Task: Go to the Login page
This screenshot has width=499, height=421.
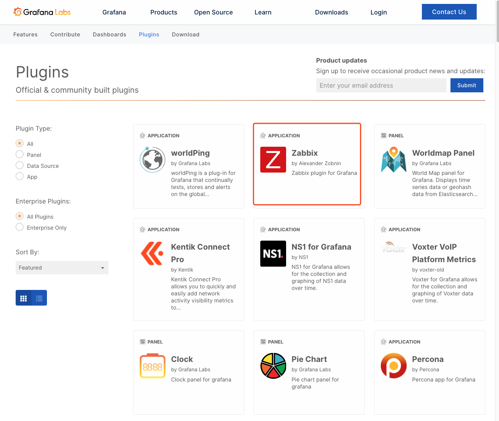Action: click(379, 12)
